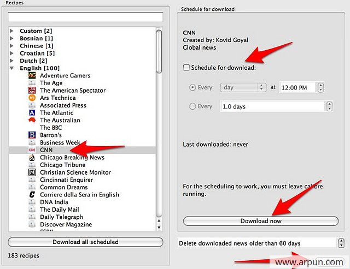Expand the Dutch [2] category
Screen dimensions: 350x269
point(12,61)
